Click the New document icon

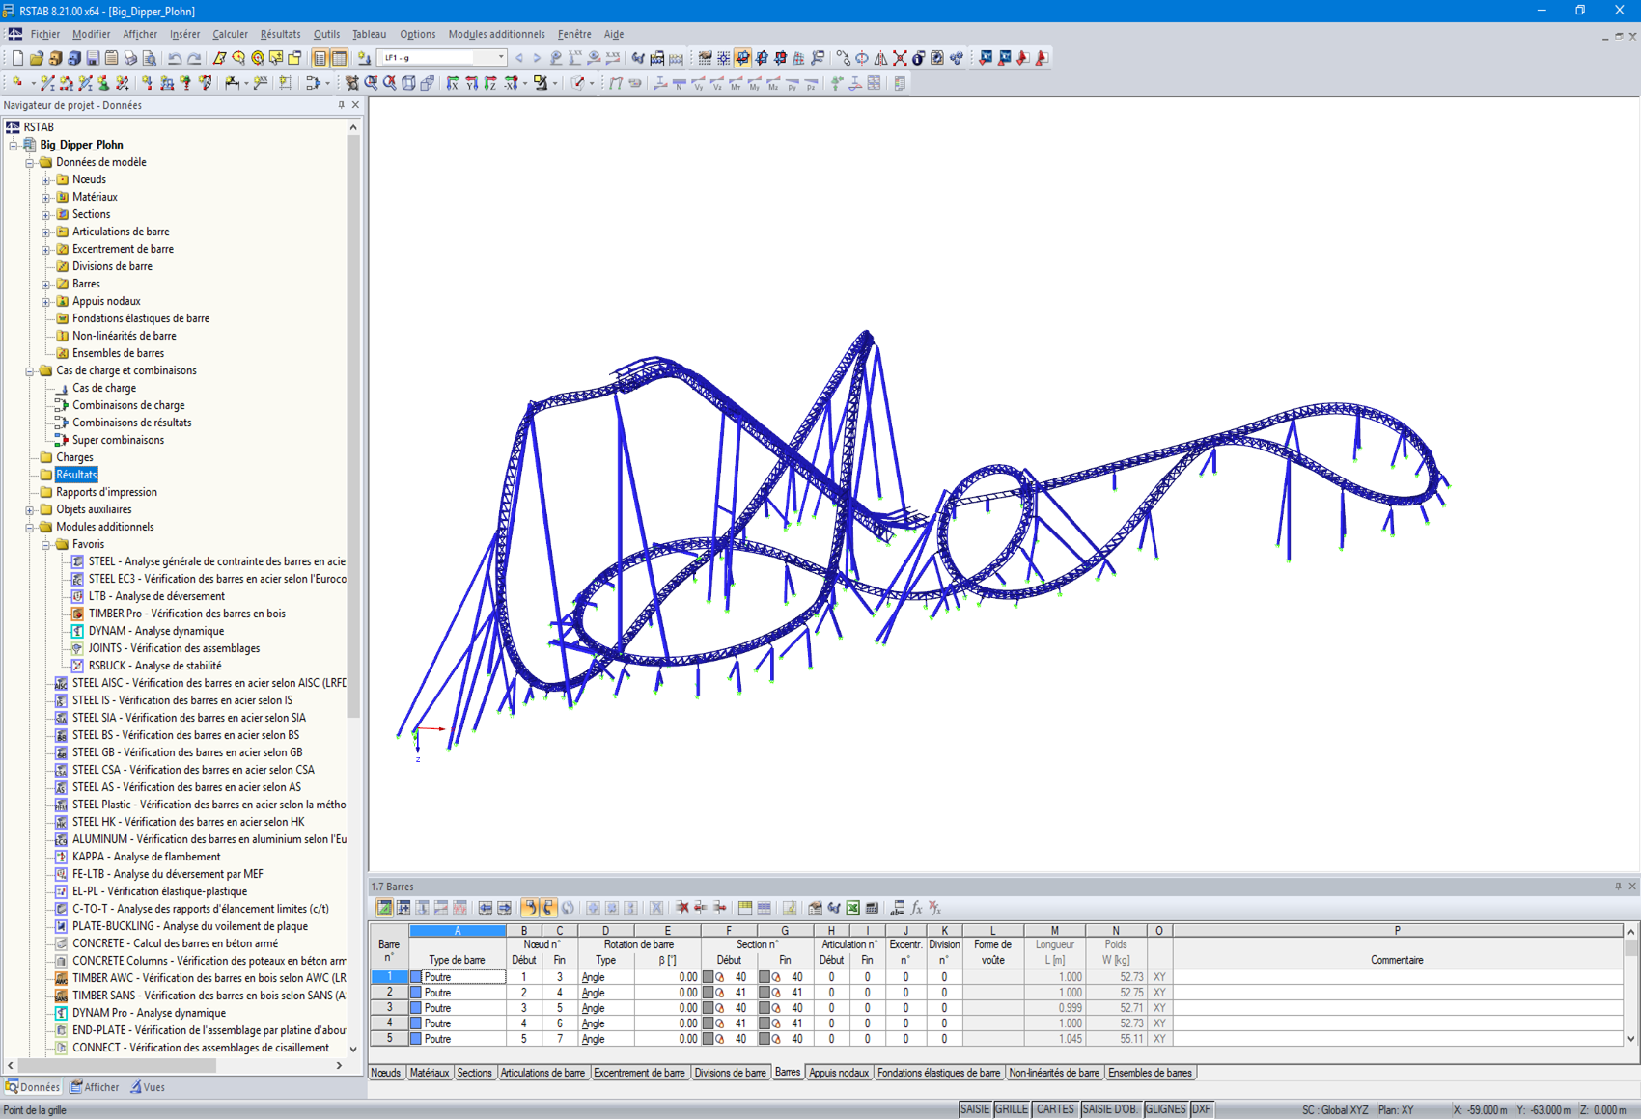[x=17, y=58]
